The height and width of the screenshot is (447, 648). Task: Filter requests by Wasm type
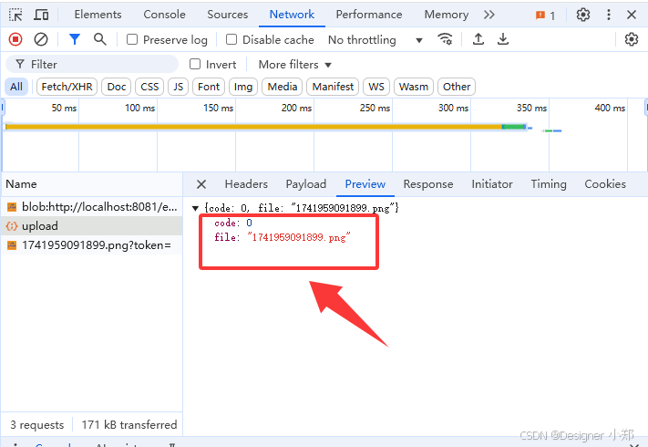(413, 87)
